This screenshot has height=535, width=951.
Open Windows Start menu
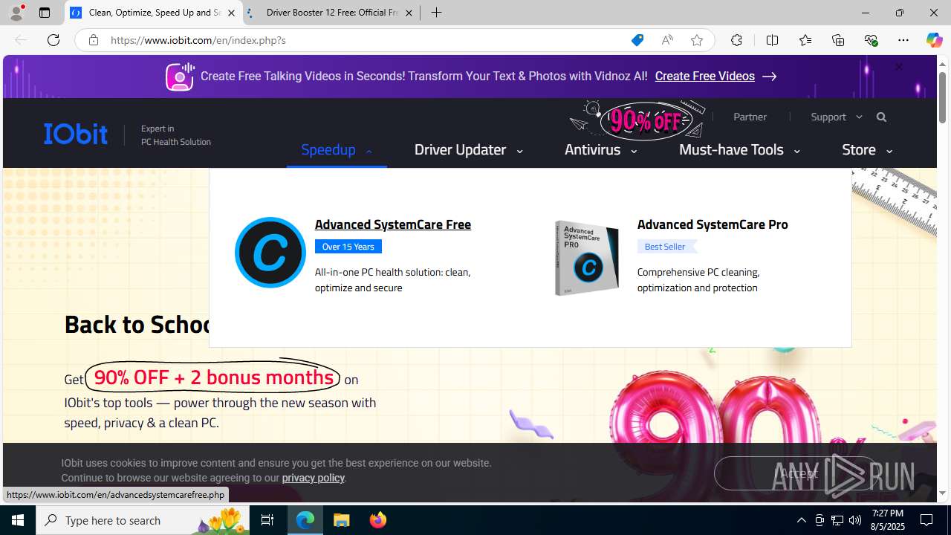[x=18, y=520]
